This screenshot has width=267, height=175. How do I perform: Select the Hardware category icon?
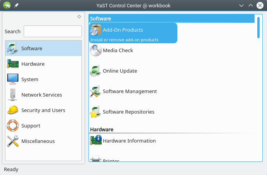coord(13,64)
